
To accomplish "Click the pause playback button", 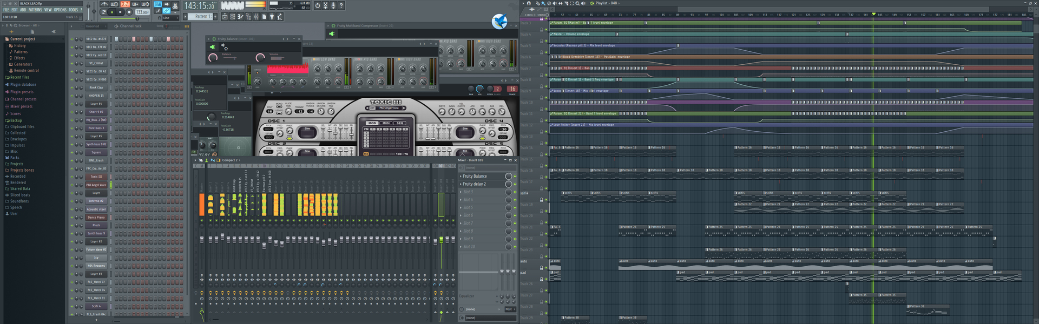I will click(112, 12).
